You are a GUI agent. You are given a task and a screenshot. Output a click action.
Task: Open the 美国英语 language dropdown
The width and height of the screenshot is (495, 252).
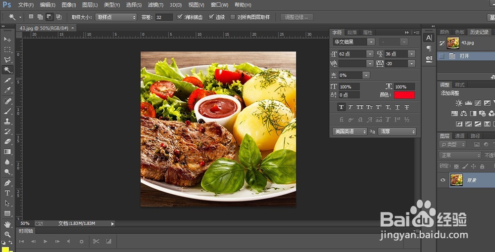pos(350,131)
